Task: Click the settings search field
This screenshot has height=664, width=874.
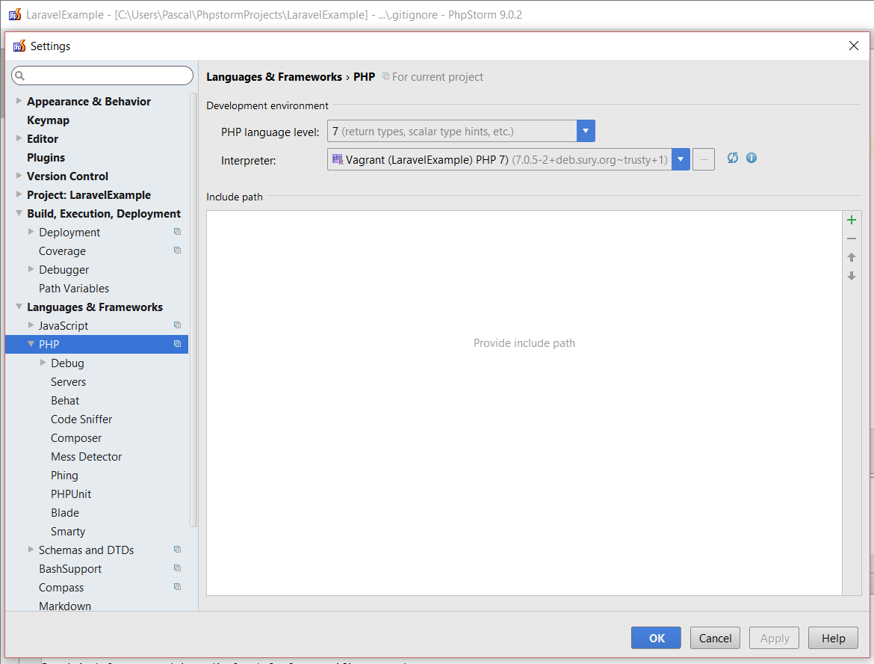Action: click(x=102, y=76)
